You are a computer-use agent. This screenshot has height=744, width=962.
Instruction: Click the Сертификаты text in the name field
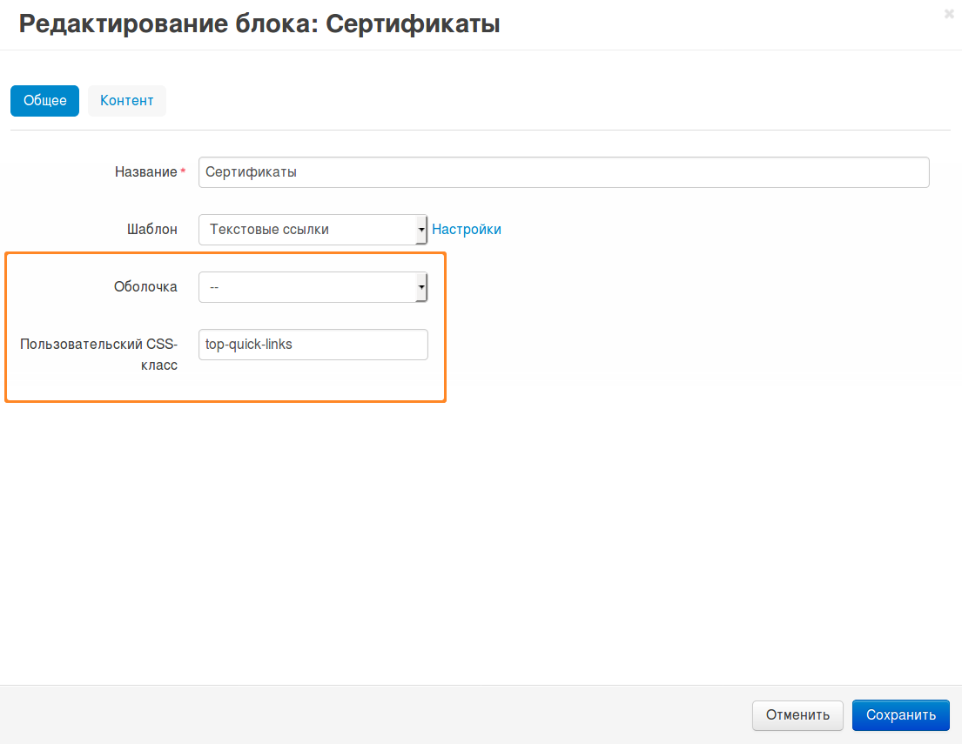[x=251, y=172]
